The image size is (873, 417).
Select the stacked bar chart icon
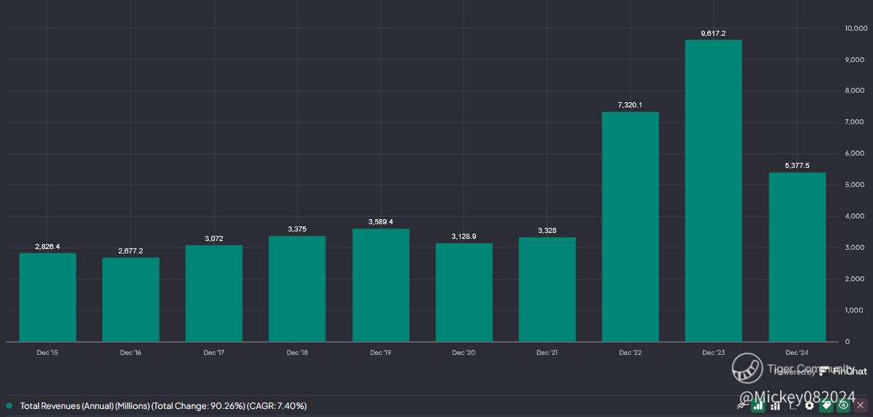tap(775, 405)
